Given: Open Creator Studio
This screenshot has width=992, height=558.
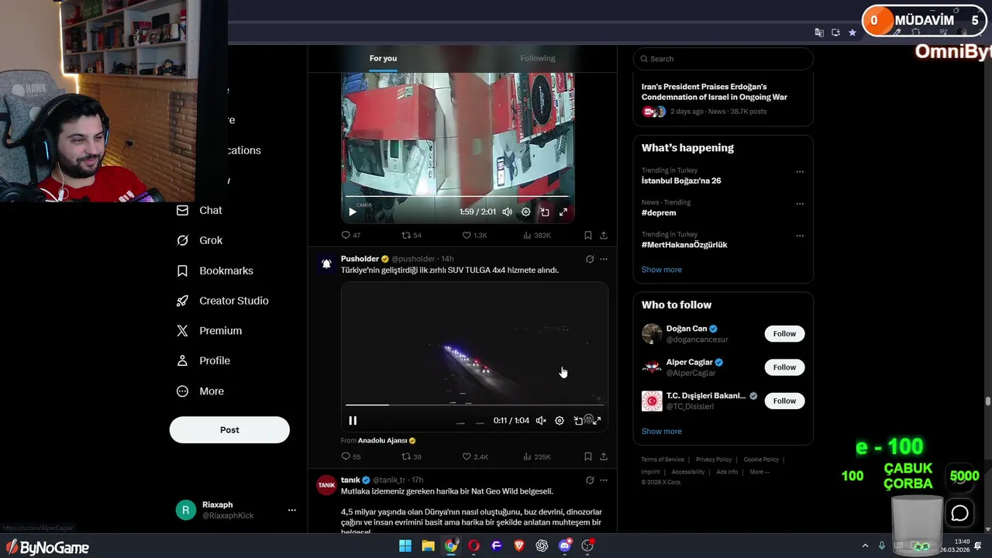Looking at the screenshot, I should pos(222,301).
